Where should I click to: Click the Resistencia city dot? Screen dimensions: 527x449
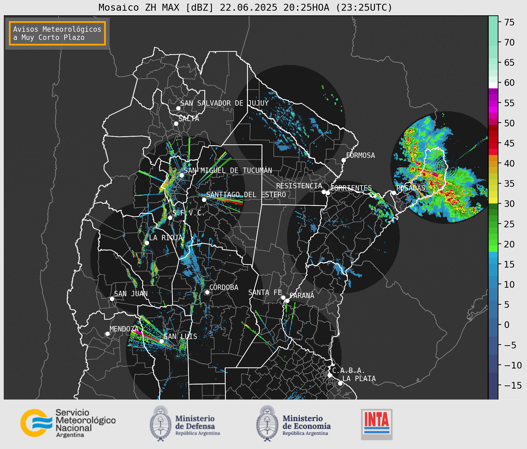click(x=324, y=192)
